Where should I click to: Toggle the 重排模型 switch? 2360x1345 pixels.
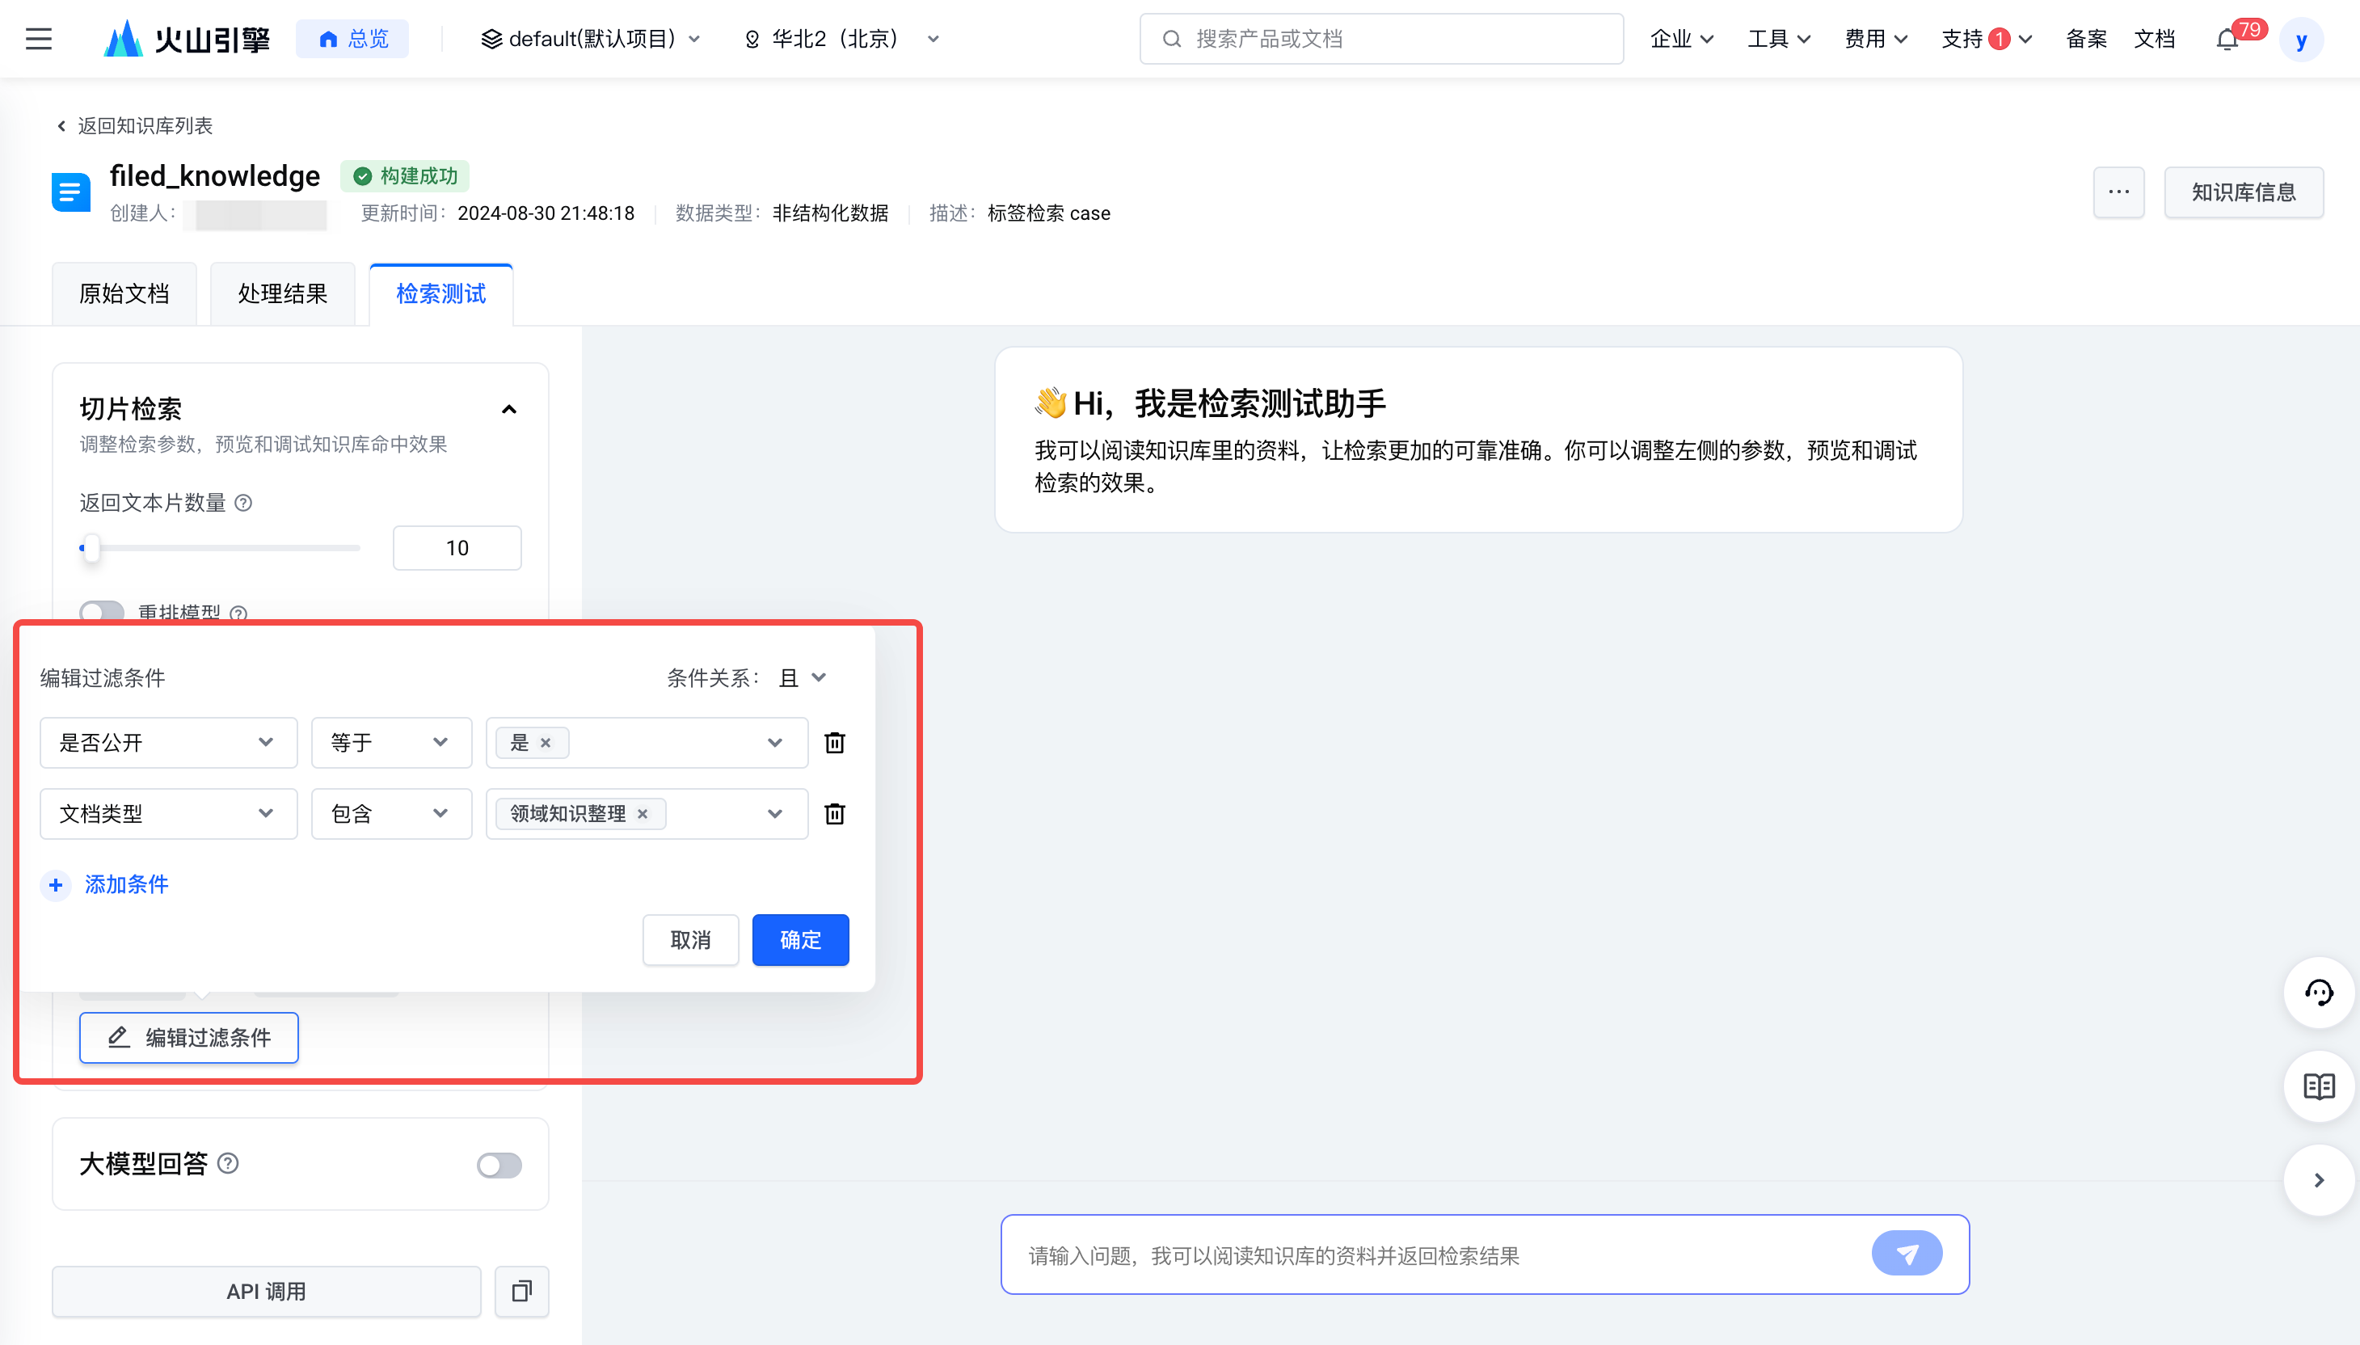click(102, 612)
